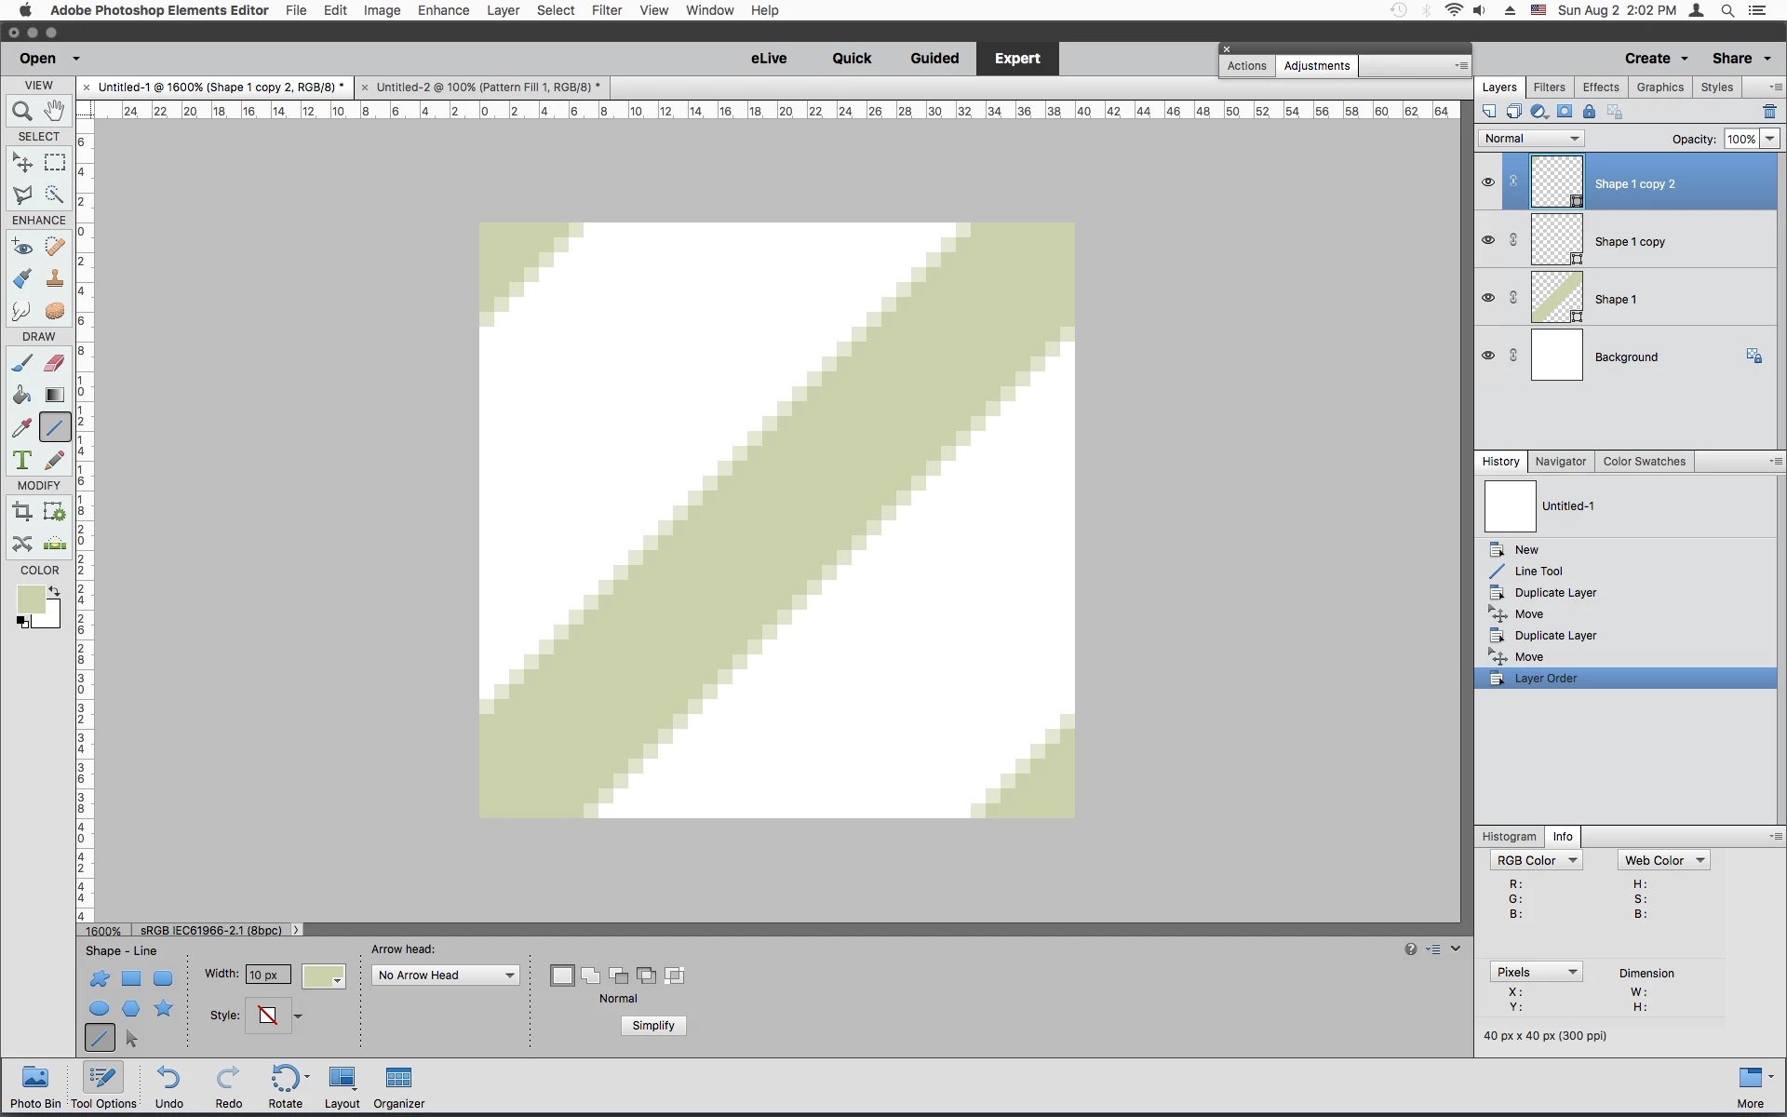Click the delete layer trash icon

pyautogui.click(x=1769, y=112)
